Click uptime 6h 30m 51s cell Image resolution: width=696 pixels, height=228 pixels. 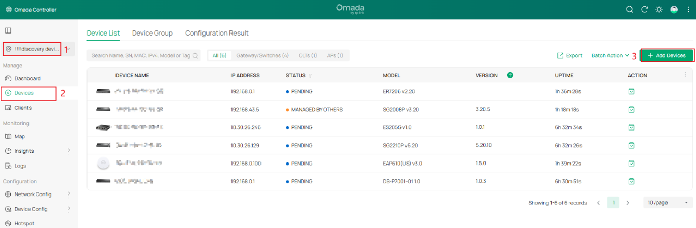(x=568, y=181)
